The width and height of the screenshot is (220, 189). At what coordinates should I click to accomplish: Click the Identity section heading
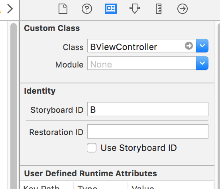[40, 91]
